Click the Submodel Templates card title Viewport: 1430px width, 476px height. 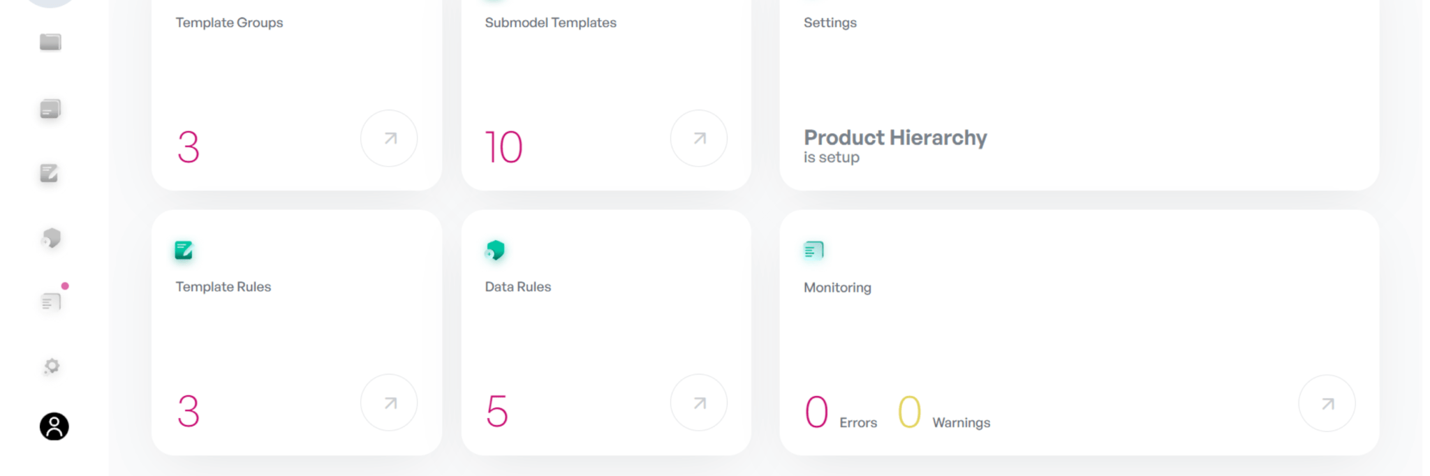(550, 22)
